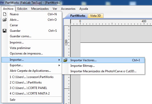The image size is (152, 104).
Task: Open recent file 3 CORTE PANEL
Action: point(32,88)
